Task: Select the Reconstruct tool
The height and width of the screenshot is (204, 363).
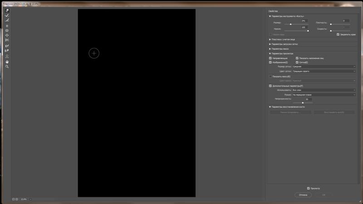Action: (7, 15)
